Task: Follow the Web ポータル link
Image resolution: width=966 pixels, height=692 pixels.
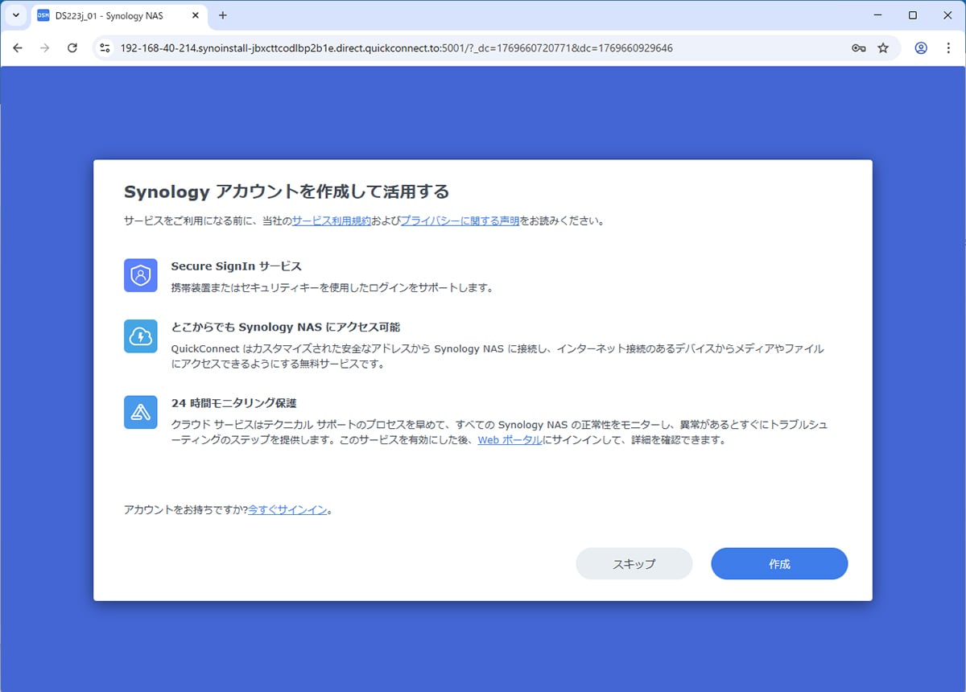Action: coord(510,440)
